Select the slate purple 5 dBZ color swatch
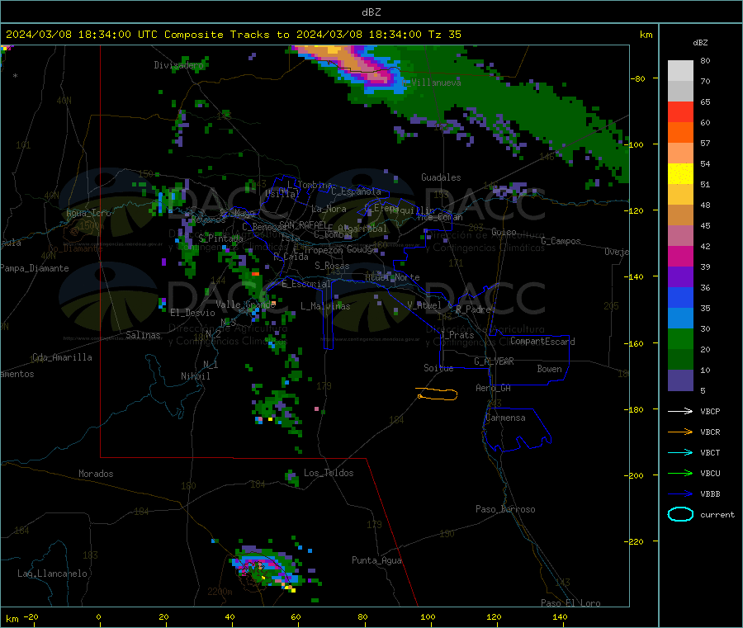This screenshot has height=628, width=743. coord(680,380)
